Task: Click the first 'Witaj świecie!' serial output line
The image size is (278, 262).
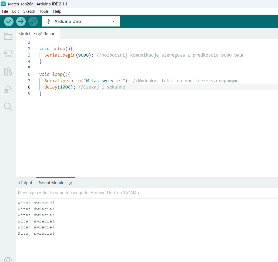Action: point(36,203)
